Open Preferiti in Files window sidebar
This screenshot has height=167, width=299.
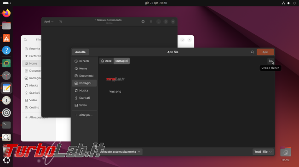(x=32, y=56)
